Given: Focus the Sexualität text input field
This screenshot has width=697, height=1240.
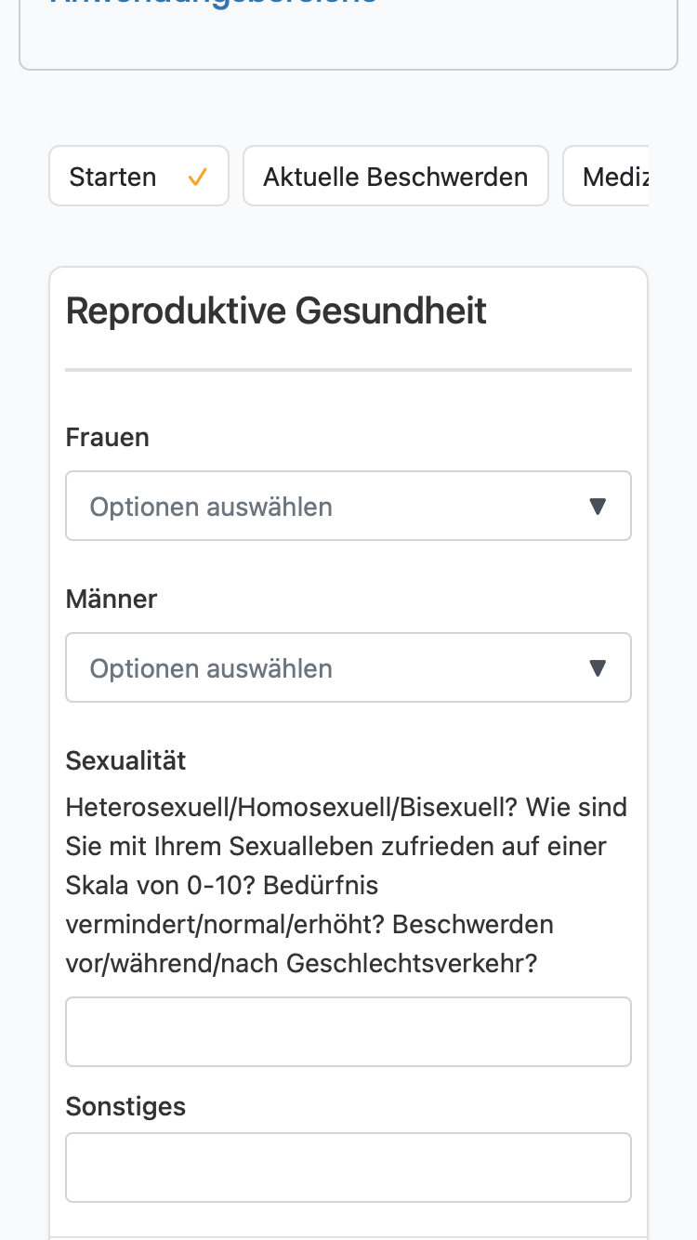Looking at the screenshot, I should pos(348,1032).
